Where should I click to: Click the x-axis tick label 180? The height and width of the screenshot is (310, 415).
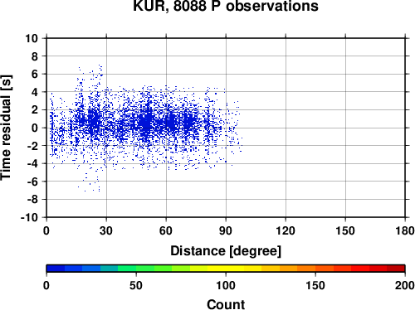(405, 230)
